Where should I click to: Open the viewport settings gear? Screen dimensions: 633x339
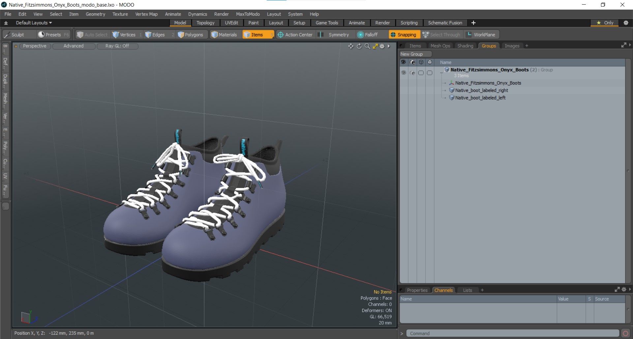point(382,46)
